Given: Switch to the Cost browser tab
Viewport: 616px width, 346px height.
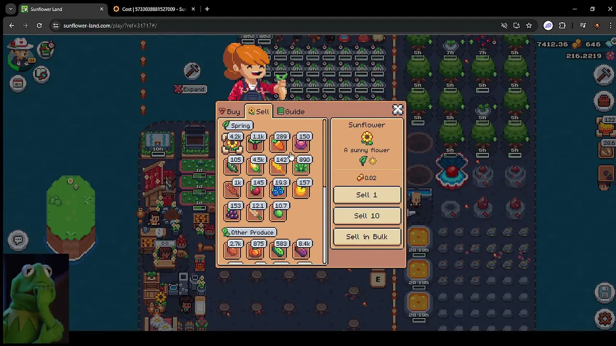Looking at the screenshot, I should point(154,9).
